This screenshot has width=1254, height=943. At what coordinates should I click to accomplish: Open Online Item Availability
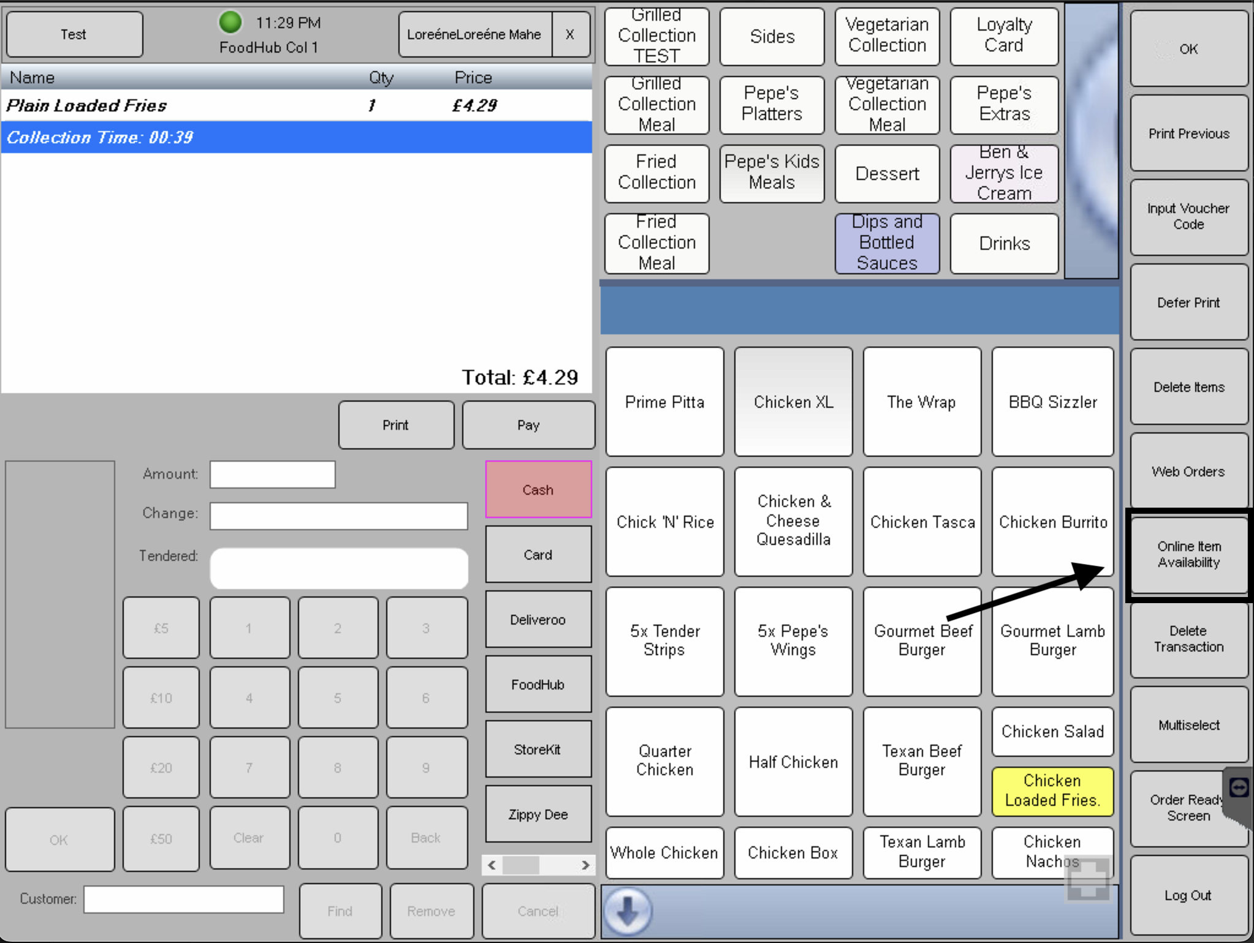(1188, 555)
